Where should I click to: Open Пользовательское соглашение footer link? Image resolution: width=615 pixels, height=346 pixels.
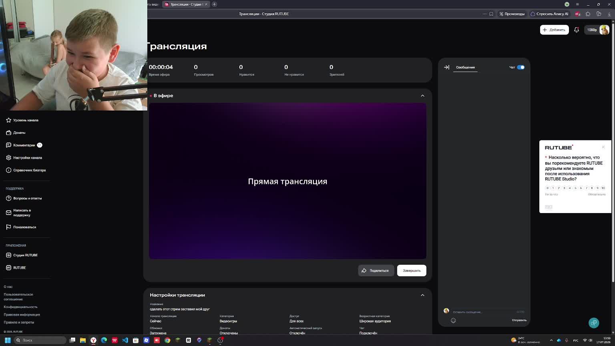(x=18, y=297)
